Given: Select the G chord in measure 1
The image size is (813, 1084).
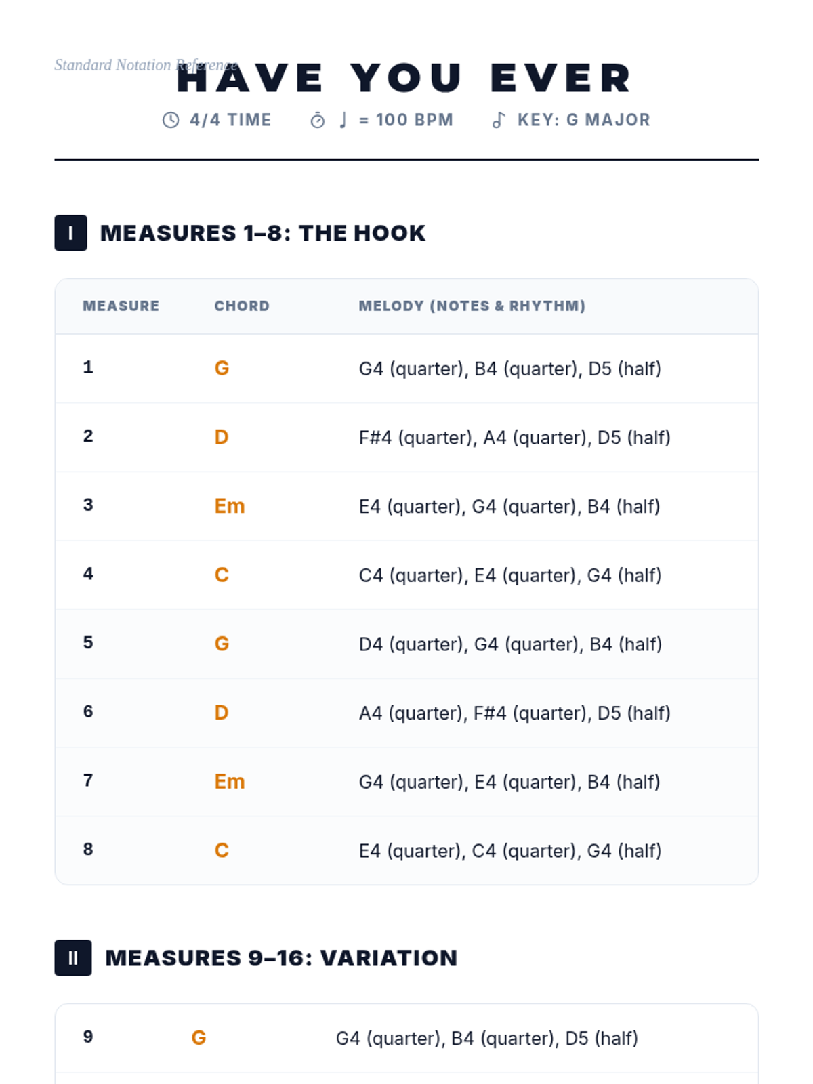Looking at the screenshot, I should (222, 369).
